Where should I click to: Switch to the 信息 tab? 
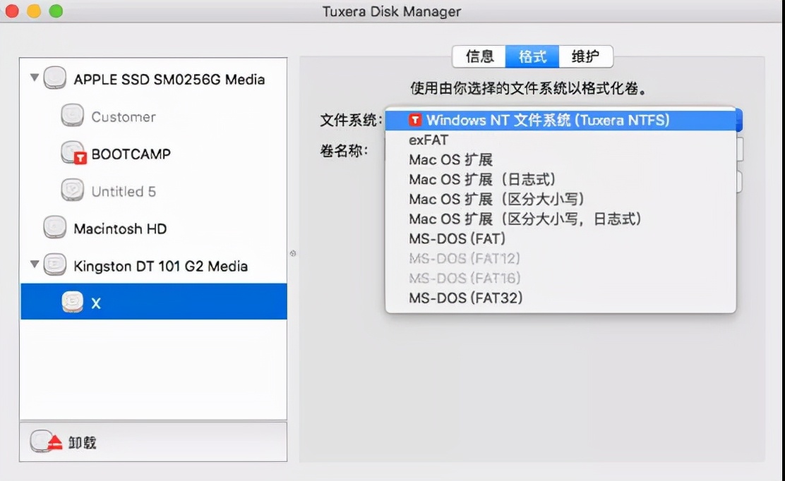coord(479,57)
